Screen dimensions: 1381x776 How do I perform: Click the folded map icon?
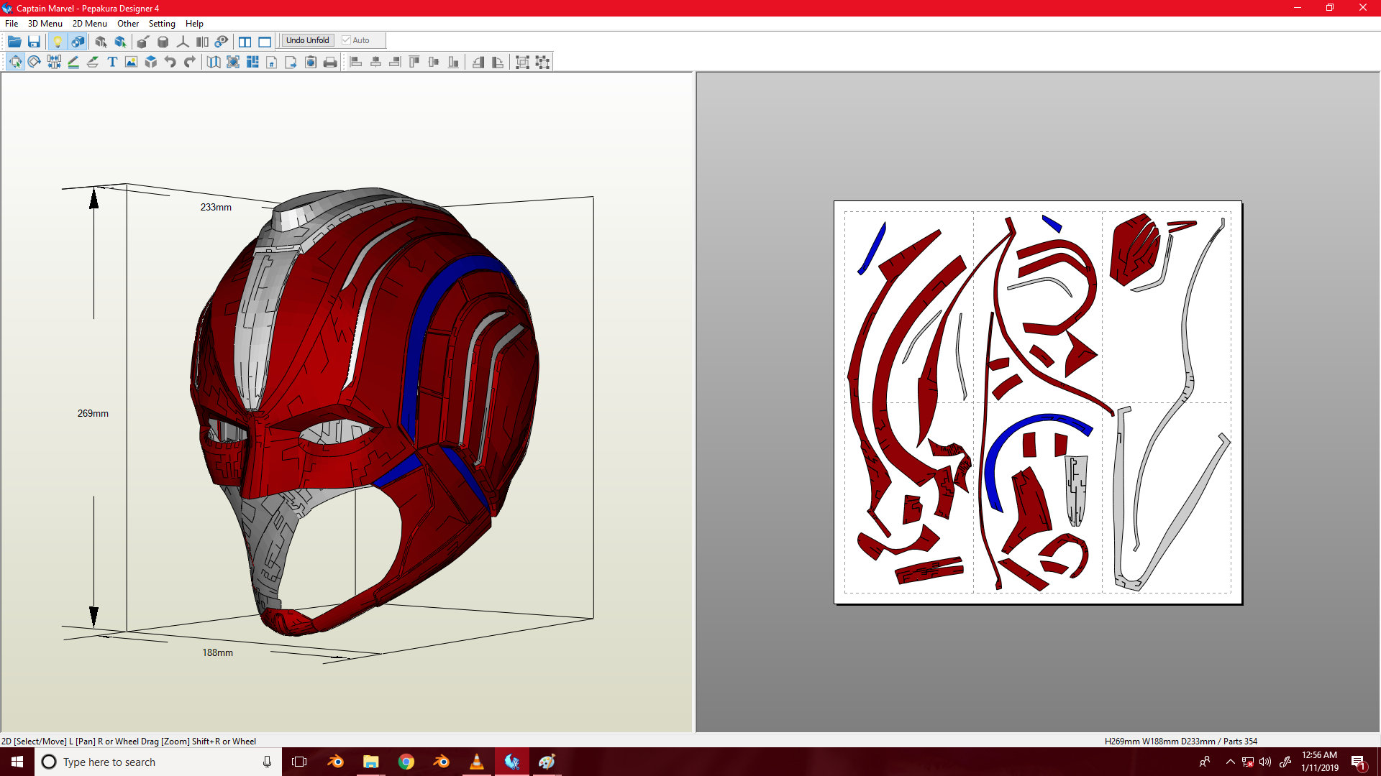[x=214, y=62]
